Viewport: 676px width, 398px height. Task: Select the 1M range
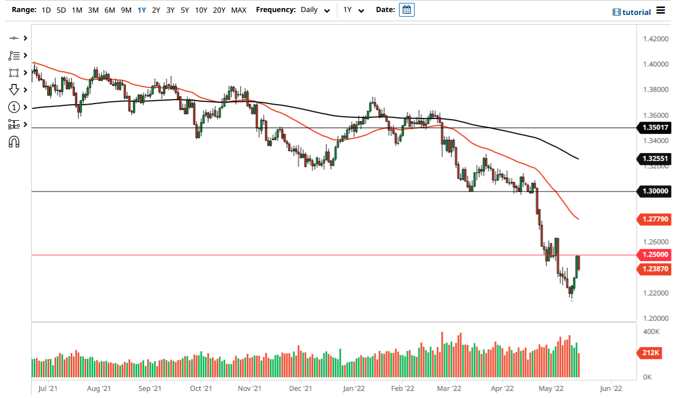coord(77,10)
